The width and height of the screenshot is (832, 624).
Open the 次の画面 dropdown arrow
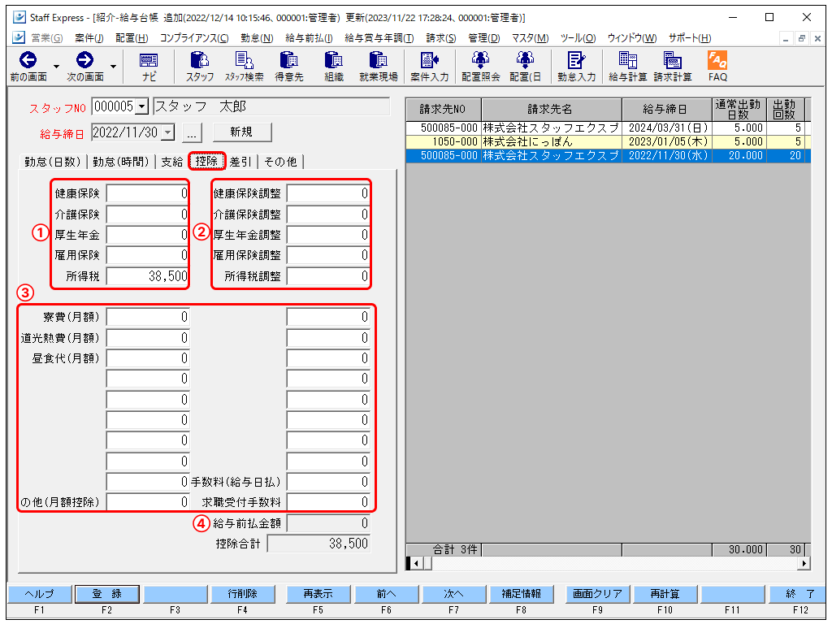(113, 66)
